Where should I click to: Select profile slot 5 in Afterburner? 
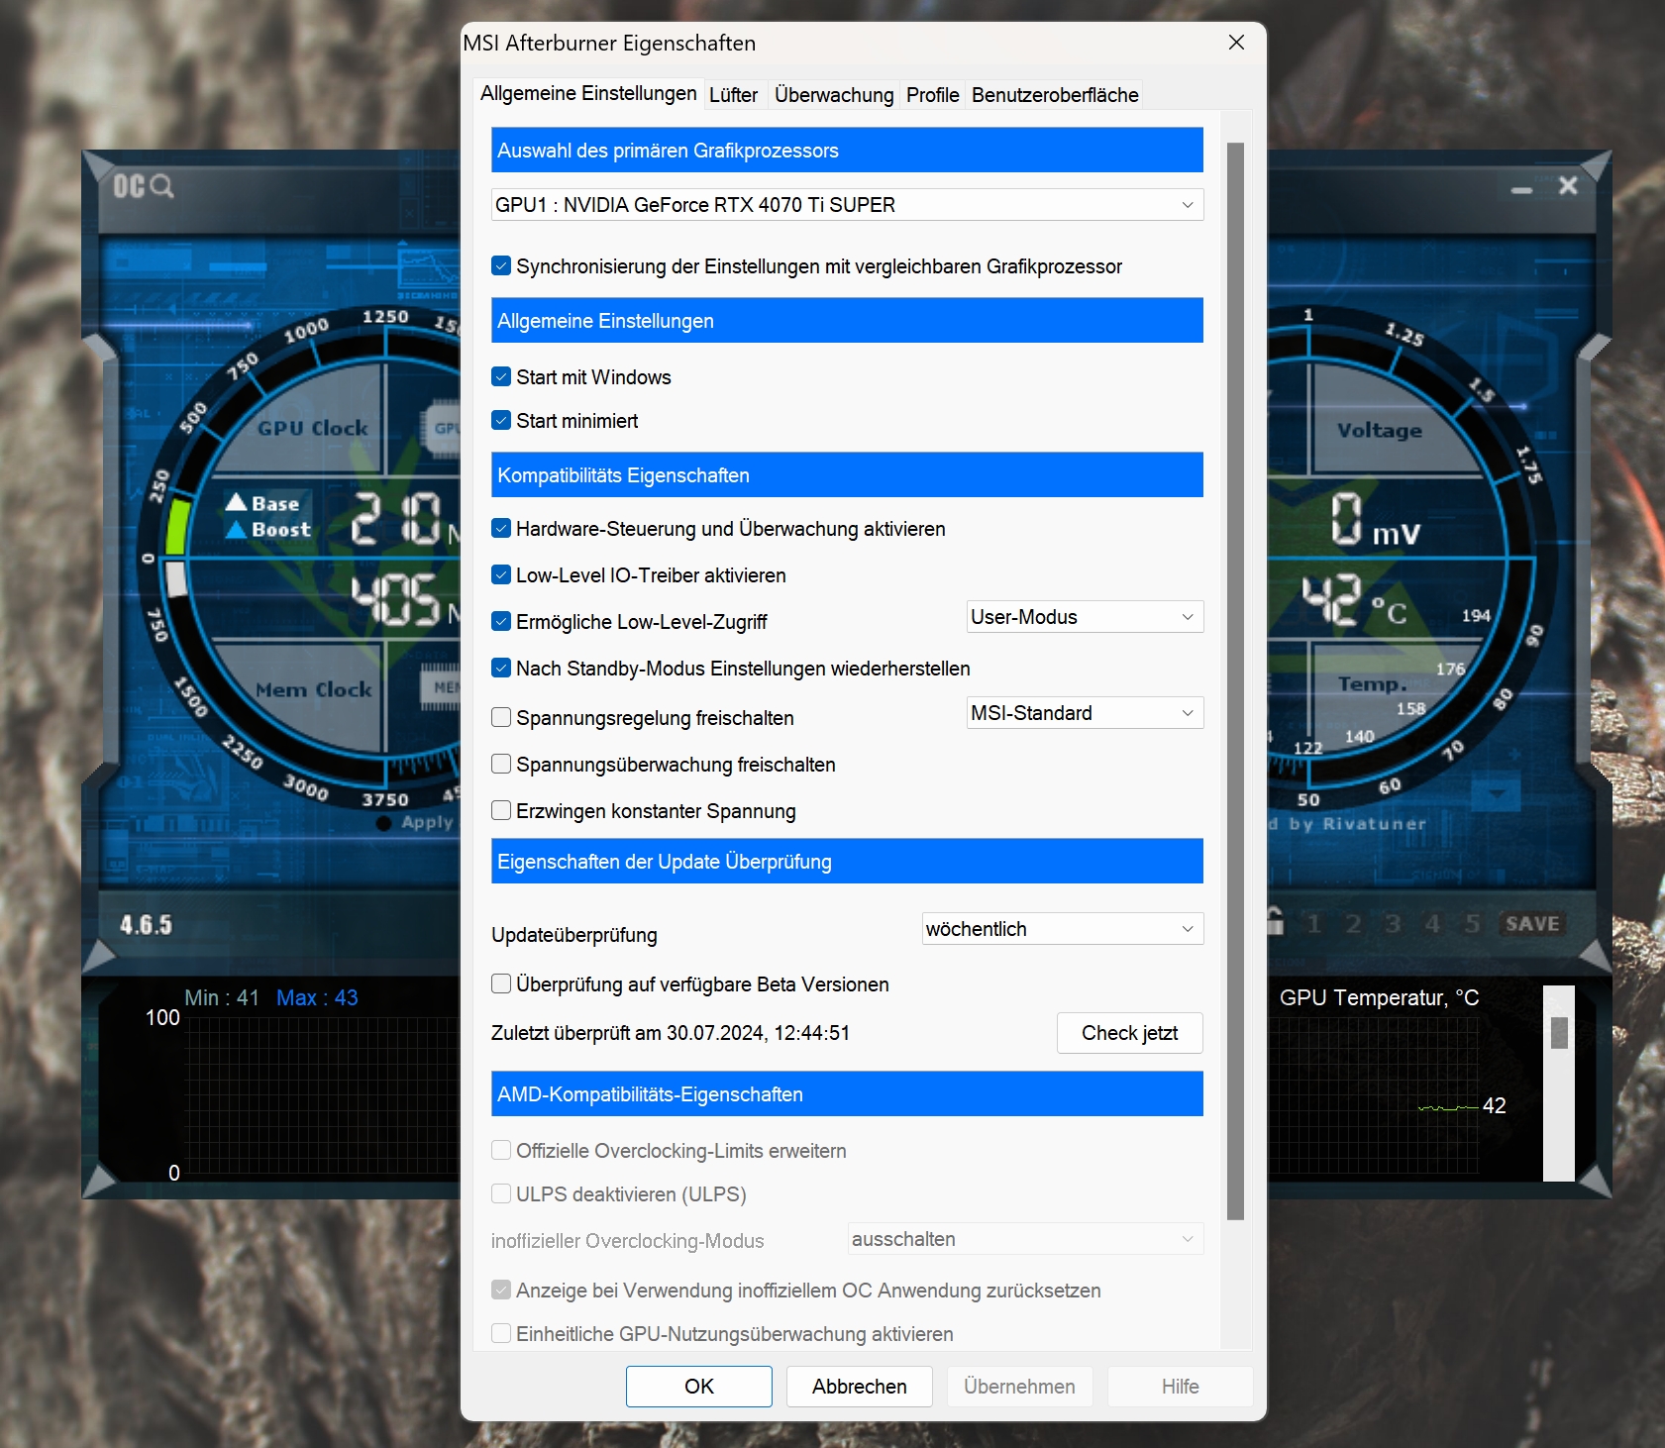pos(1472,924)
